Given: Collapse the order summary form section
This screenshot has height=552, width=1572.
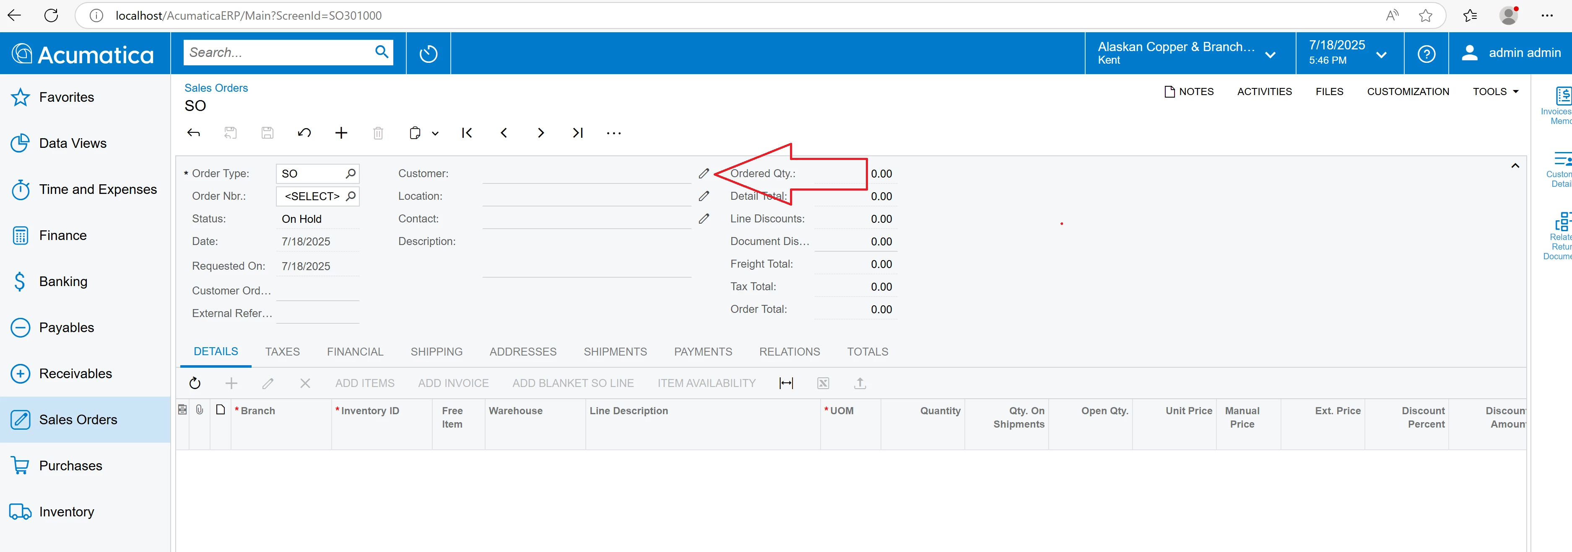Looking at the screenshot, I should click(1515, 166).
